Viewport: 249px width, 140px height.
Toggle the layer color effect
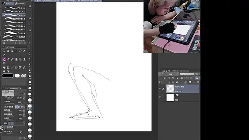point(196,78)
